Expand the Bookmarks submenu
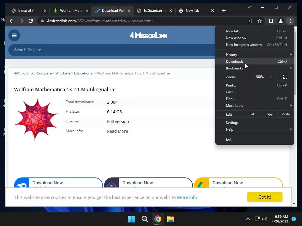The width and height of the screenshot is (302, 226). (x=255, y=68)
